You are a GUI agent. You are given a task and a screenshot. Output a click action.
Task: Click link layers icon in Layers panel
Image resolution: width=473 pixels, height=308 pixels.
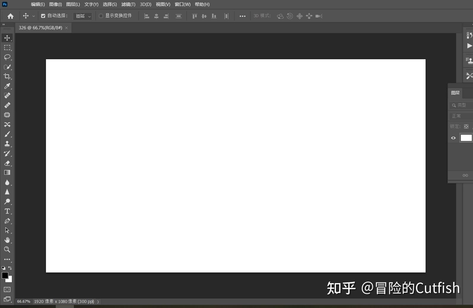(x=465, y=176)
